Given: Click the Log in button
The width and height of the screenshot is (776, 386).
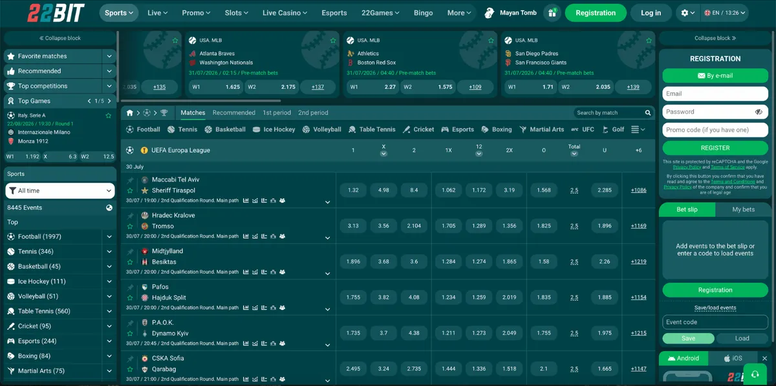Looking at the screenshot, I should pos(651,13).
